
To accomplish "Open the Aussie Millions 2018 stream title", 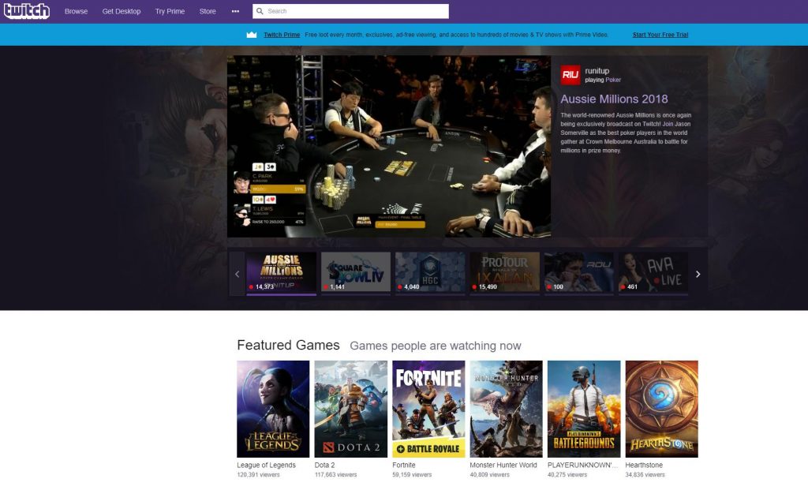I will coord(614,99).
